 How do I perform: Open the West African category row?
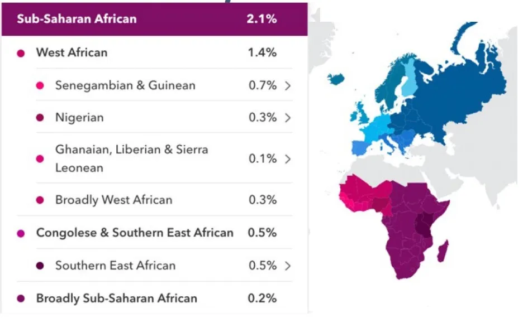tap(72, 53)
